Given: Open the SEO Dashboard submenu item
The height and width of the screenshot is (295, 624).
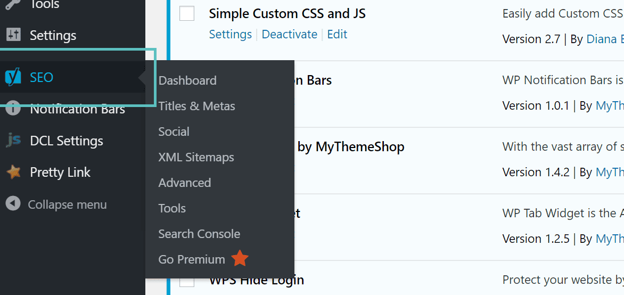Looking at the screenshot, I should tap(187, 80).
